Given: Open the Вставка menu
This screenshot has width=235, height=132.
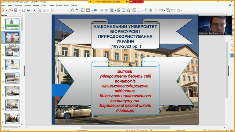Looking at the screenshot, I should coord(28,5).
